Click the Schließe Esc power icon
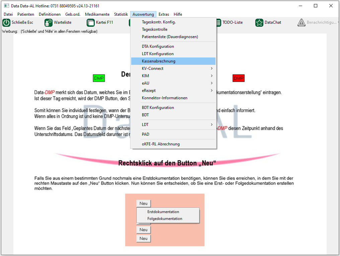The image size is (340, 256). click(x=6, y=23)
